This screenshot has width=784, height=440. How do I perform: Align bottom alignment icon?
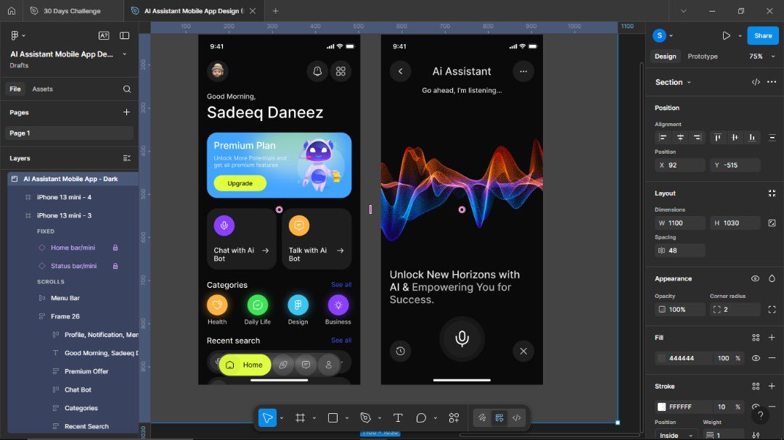751,137
